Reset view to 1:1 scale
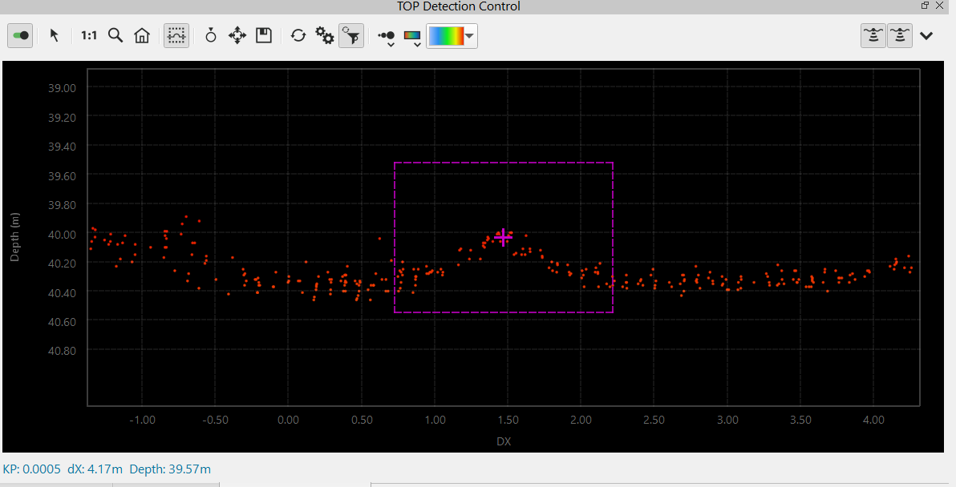 click(x=88, y=36)
